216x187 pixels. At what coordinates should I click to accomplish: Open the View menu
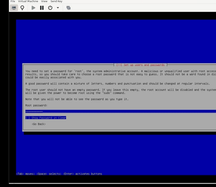44,1
